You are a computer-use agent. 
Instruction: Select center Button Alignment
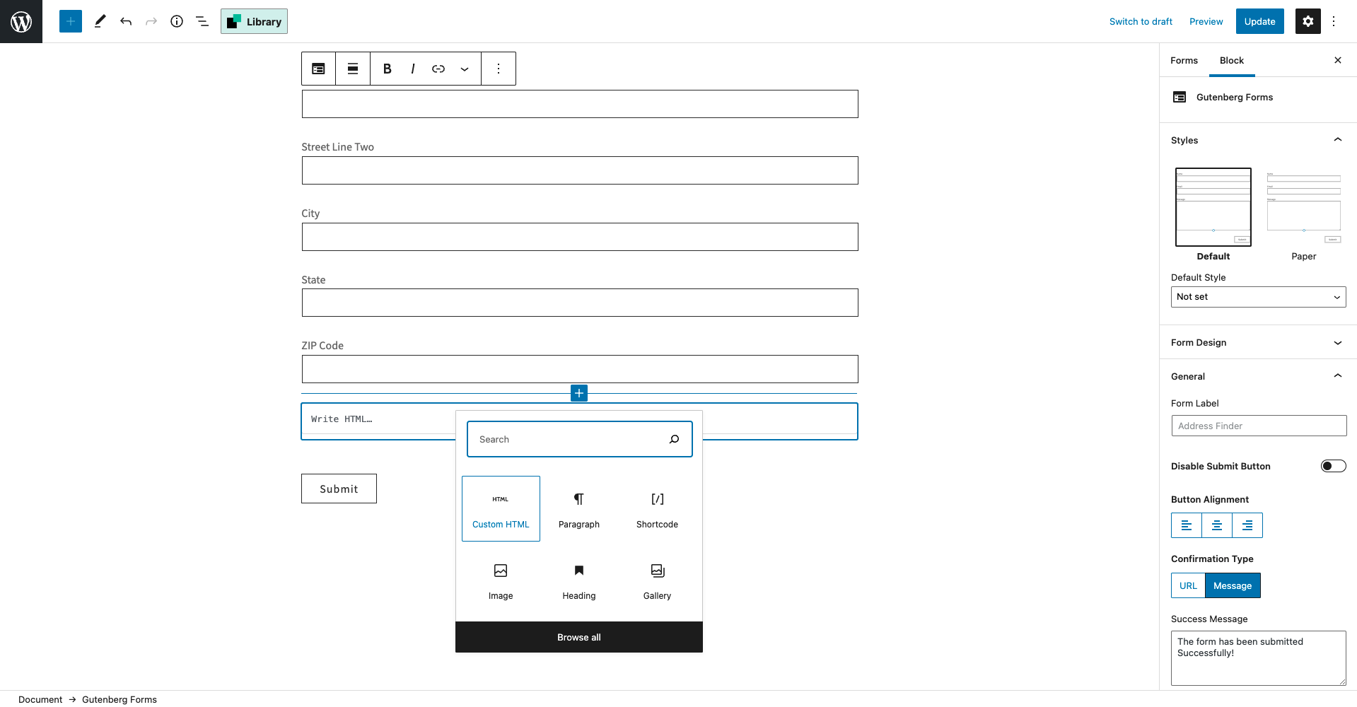click(x=1216, y=525)
